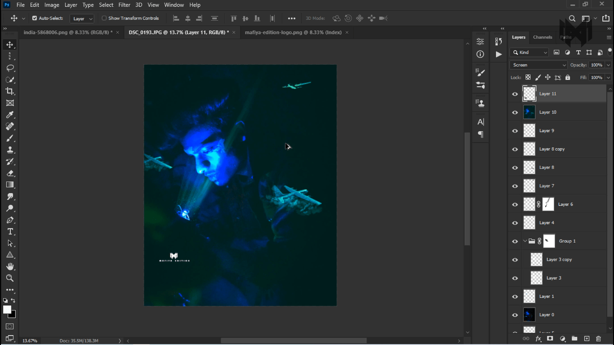The image size is (614, 345).
Task: Click the Layer 6 mask thumbnail
Action: coord(548,204)
